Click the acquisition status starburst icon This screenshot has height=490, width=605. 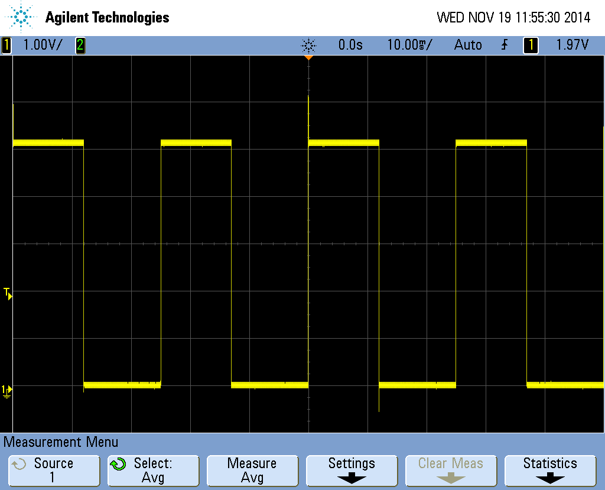click(308, 45)
